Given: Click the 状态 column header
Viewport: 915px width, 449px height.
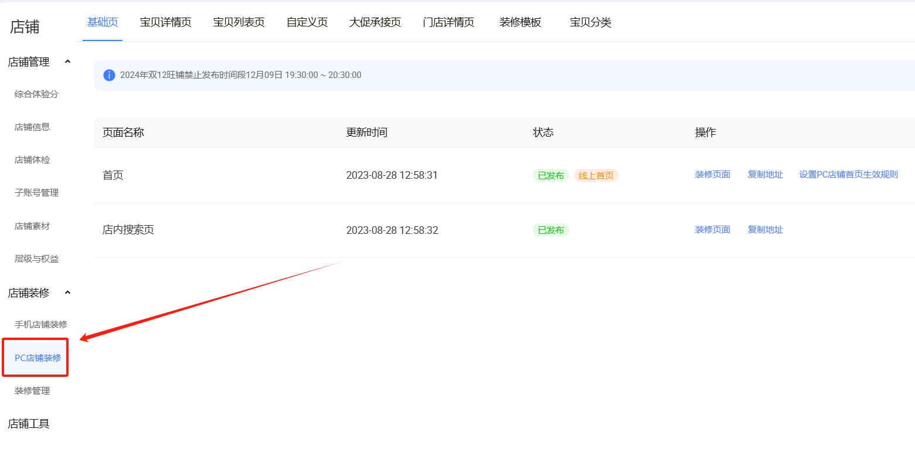Looking at the screenshot, I should [543, 132].
